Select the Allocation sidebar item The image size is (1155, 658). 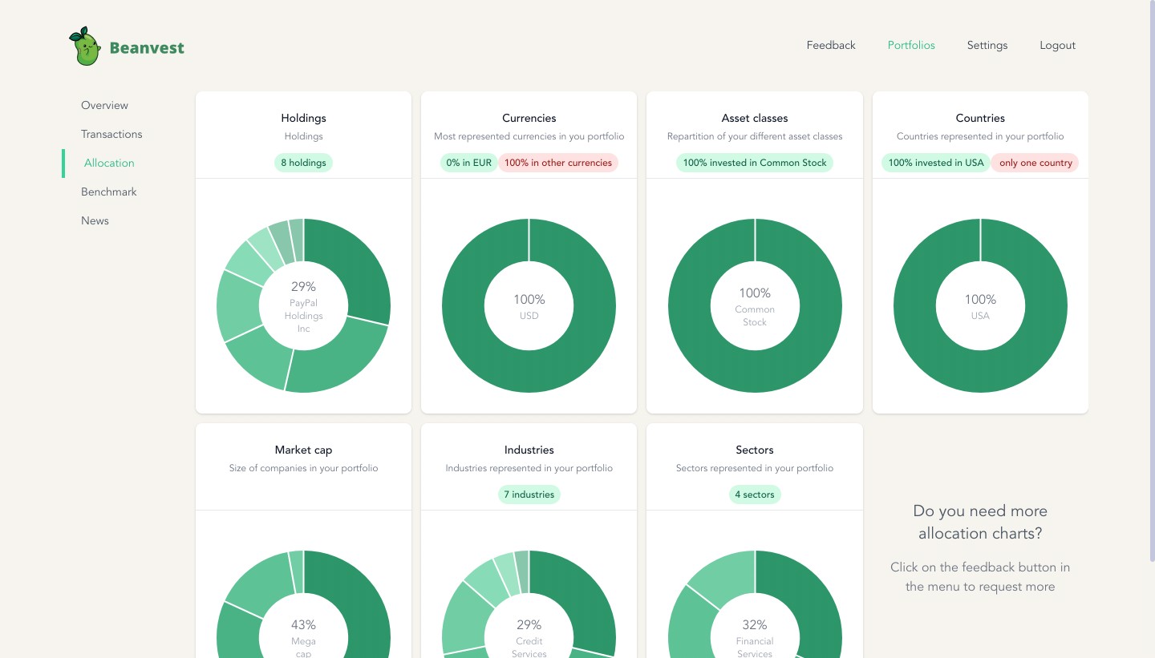click(109, 163)
